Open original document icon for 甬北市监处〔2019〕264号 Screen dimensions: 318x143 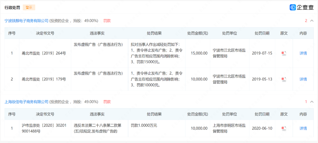click(x=284, y=54)
